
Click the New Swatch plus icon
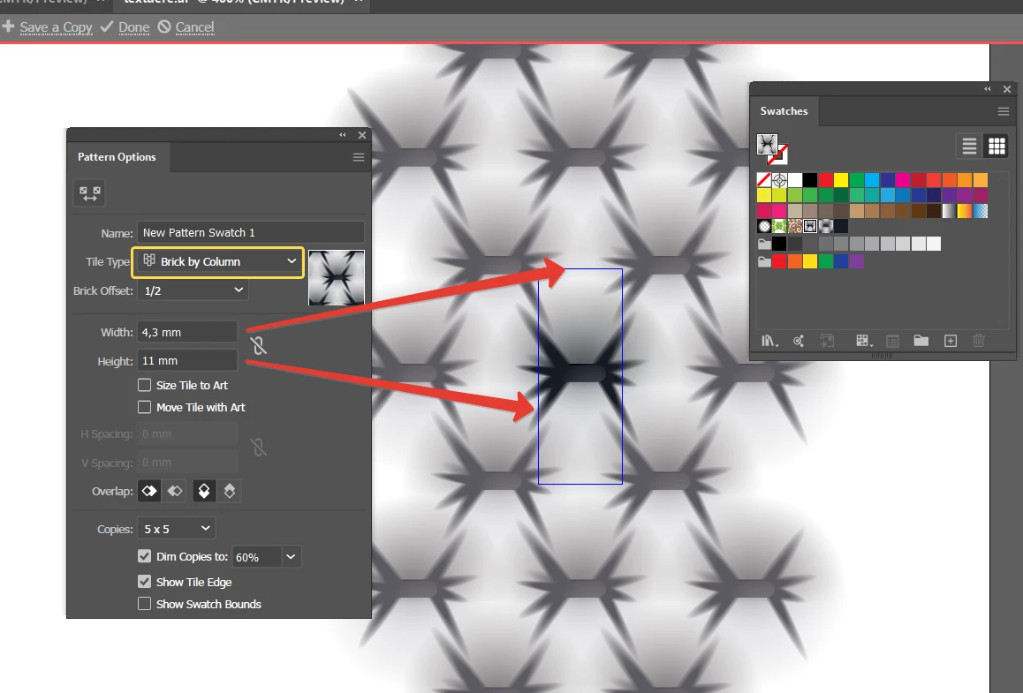(951, 340)
